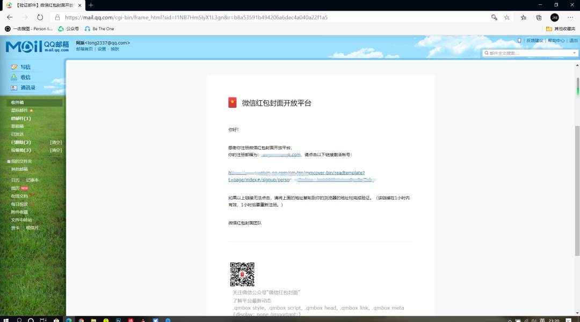Click 反馈建议 feedback link
The height and width of the screenshot is (322, 580).
(535, 41)
